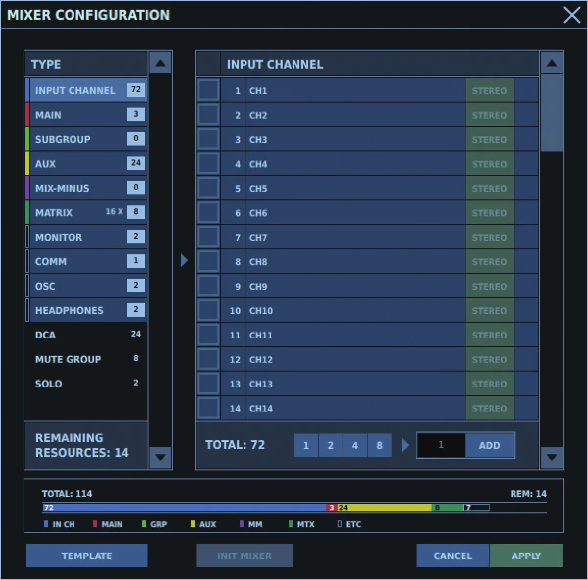Screen dimensions: 588x580
Task: Select MIX-MINUS type
Action: [x=86, y=188]
